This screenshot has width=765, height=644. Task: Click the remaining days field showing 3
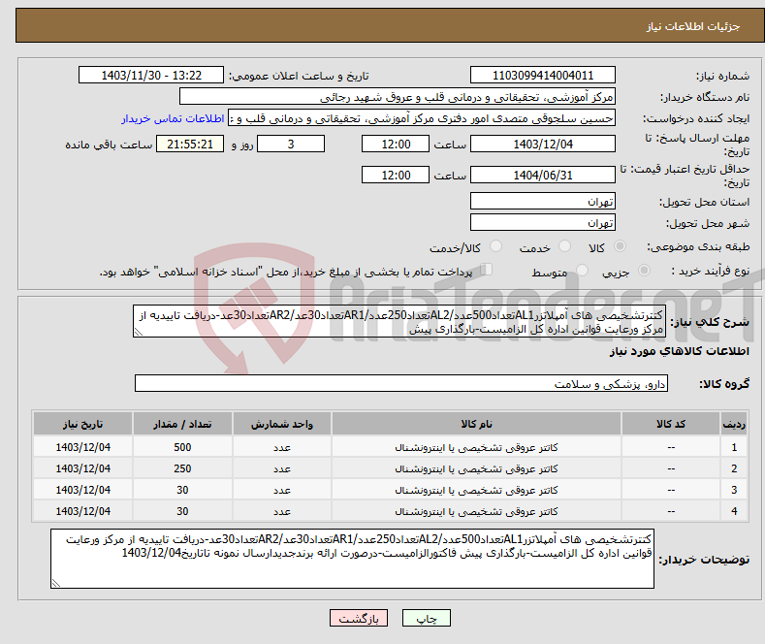click(291, 144)
